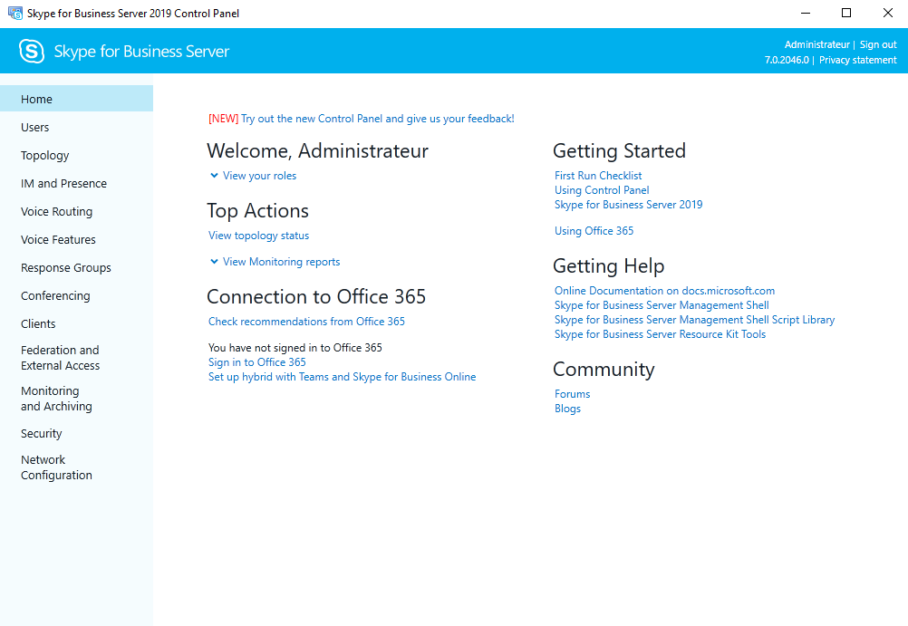Close the Control Panel window
This screenshot has width=908, height=626.
click(887, 13)
